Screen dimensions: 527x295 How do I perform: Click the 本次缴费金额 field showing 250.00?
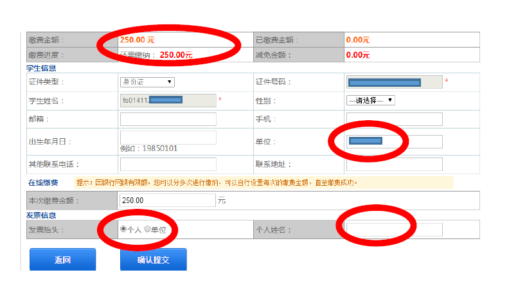[168, 200]
